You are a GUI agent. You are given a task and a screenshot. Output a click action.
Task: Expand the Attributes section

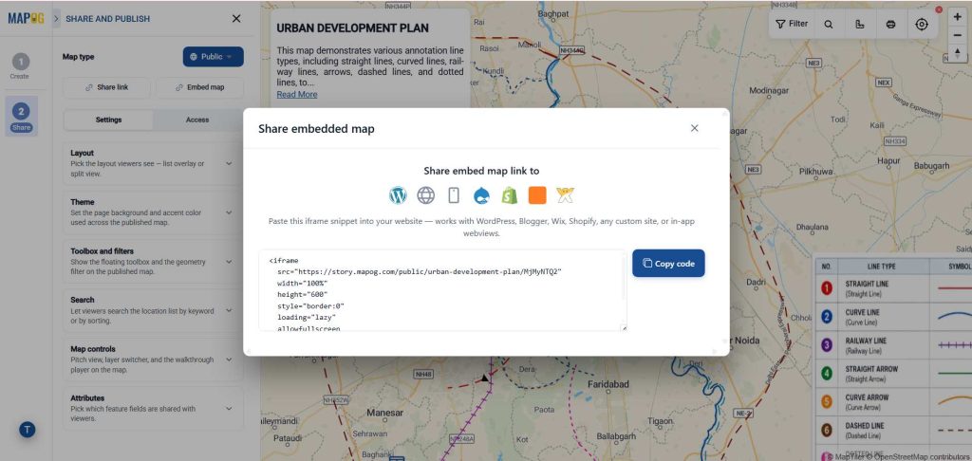coord(153,408)
